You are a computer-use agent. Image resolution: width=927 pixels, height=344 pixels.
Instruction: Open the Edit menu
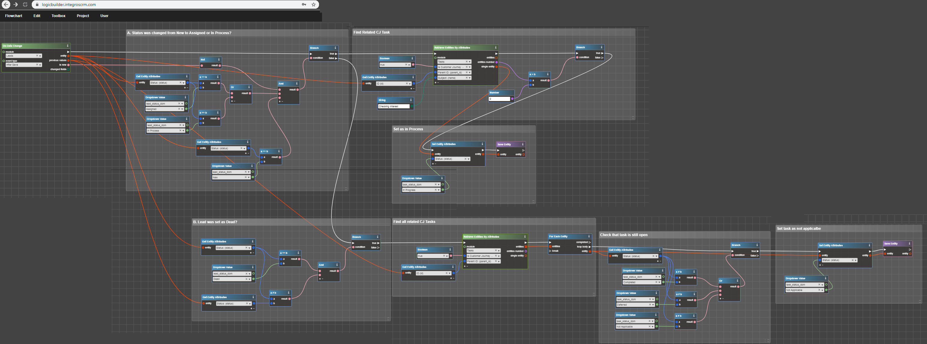[x=37, y=16]
